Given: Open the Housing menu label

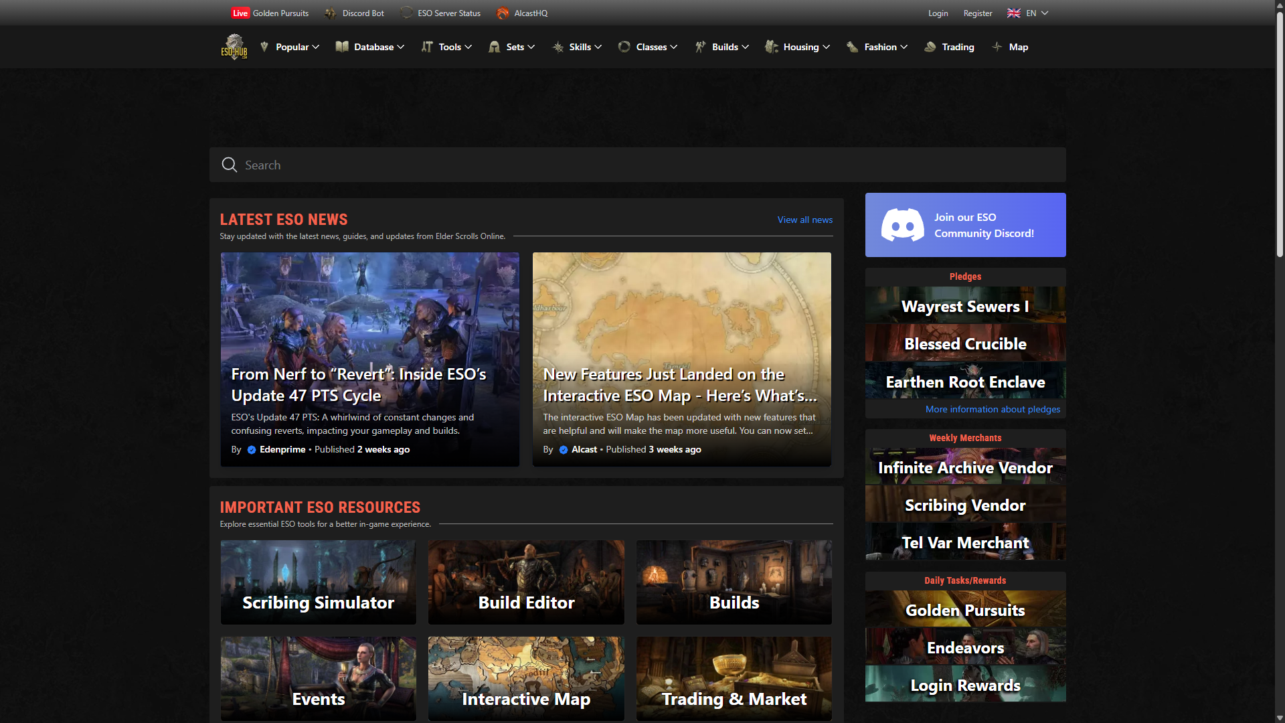Looking at the screenshot, I should click(x=801, y=47).
